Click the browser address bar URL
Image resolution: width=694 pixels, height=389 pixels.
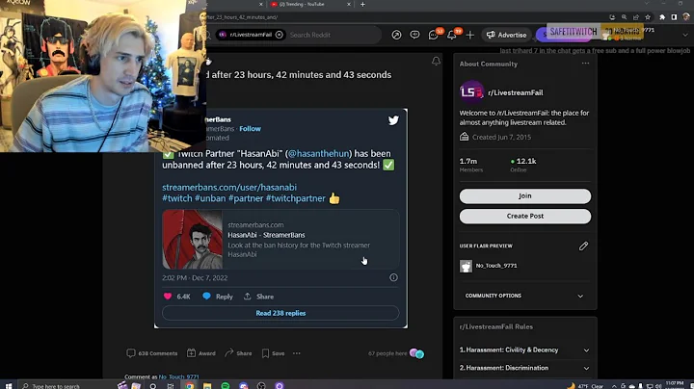coord(243,17)
